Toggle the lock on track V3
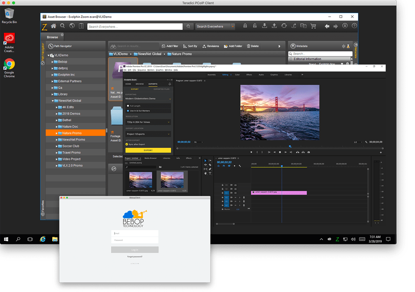 click(222, 185)
